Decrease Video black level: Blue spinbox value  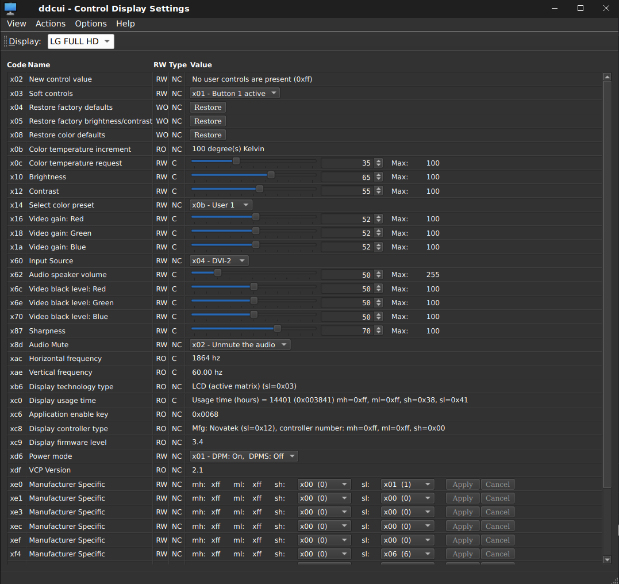(379, 319)
